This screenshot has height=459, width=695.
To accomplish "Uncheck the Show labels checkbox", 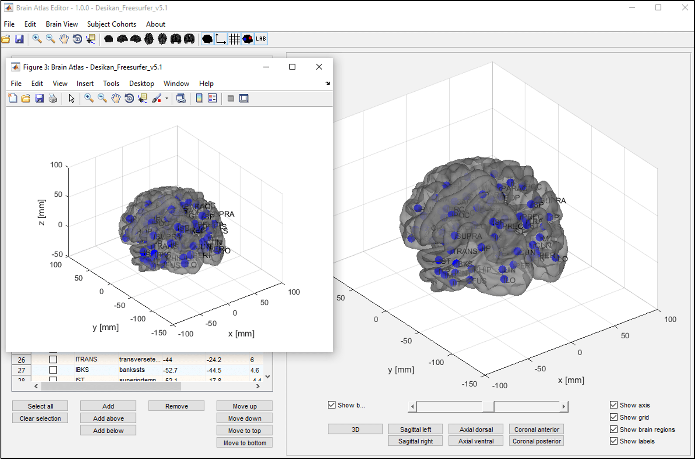I will coord(614,441).
